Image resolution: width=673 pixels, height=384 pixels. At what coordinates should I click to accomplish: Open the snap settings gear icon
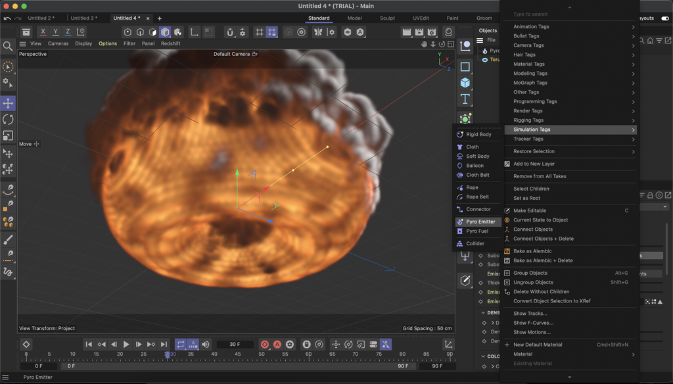point(243,31)
